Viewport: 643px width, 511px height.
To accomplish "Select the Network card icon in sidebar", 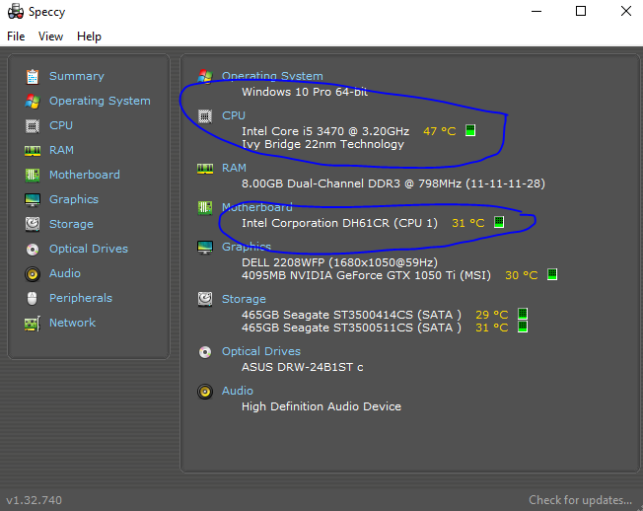I will coord(33,324).
